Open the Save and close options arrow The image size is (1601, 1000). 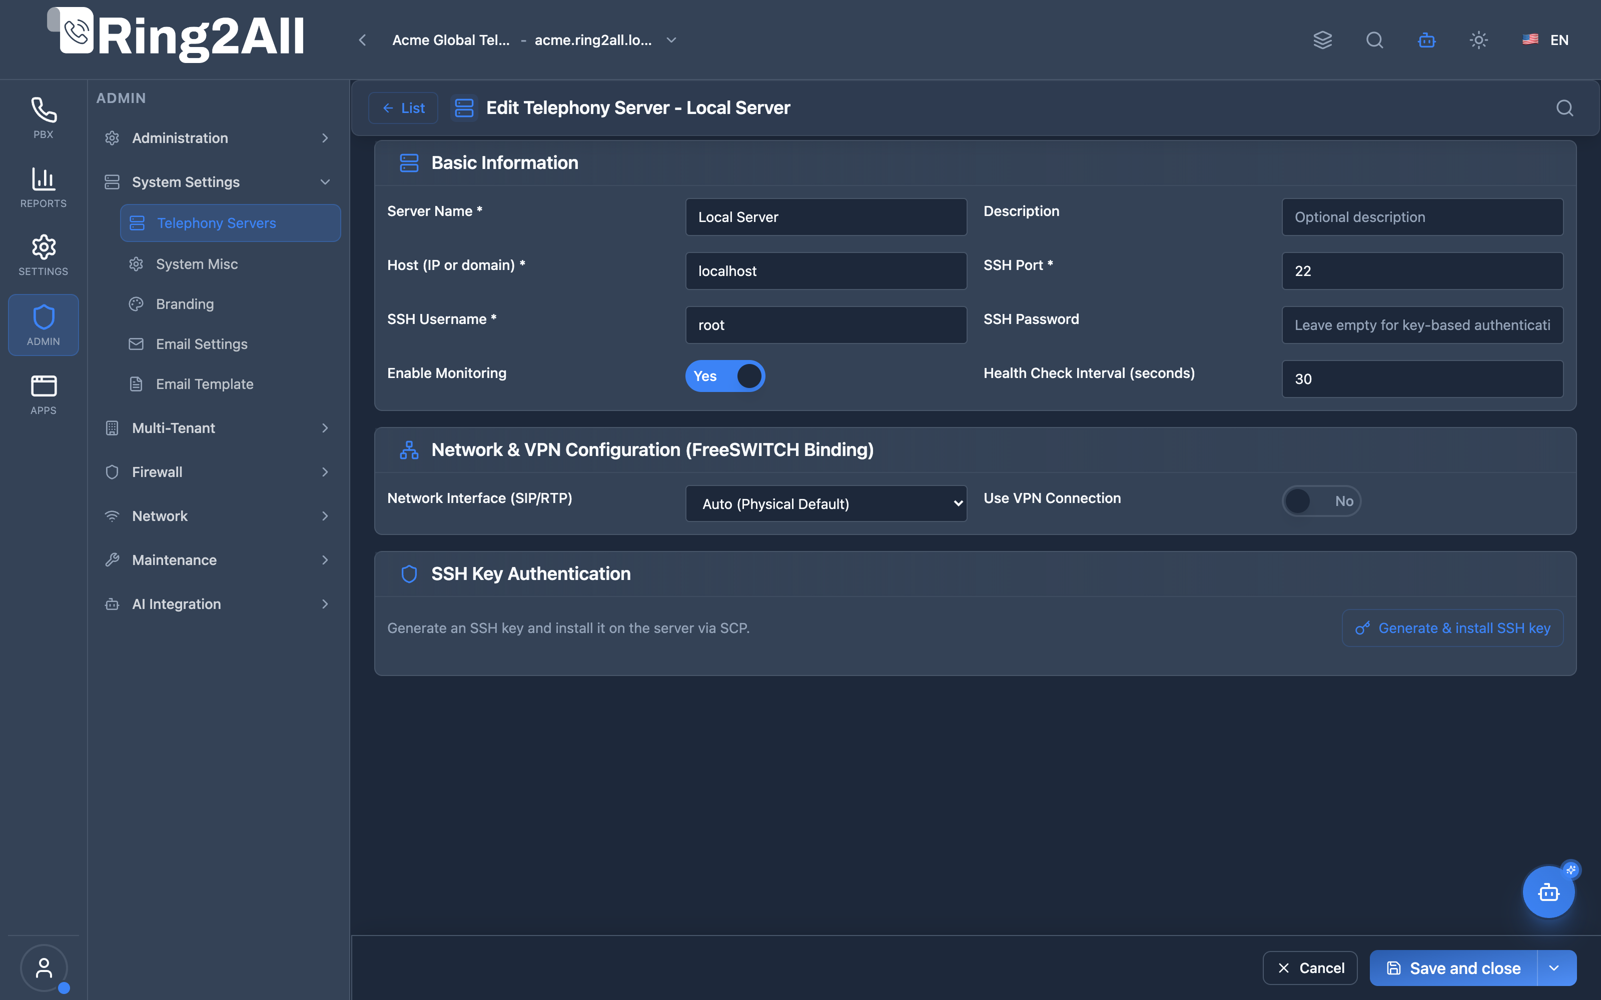click(1554, 968)
